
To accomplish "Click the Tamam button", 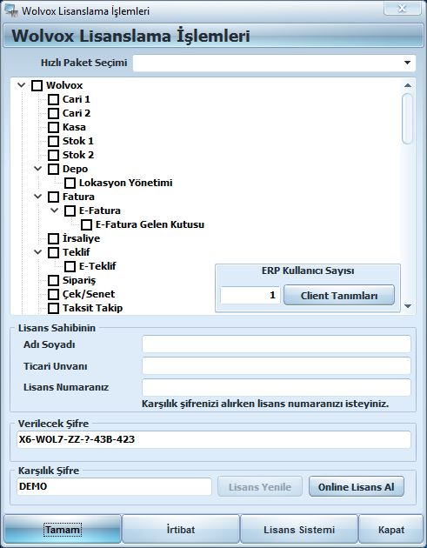I will 63,530.
